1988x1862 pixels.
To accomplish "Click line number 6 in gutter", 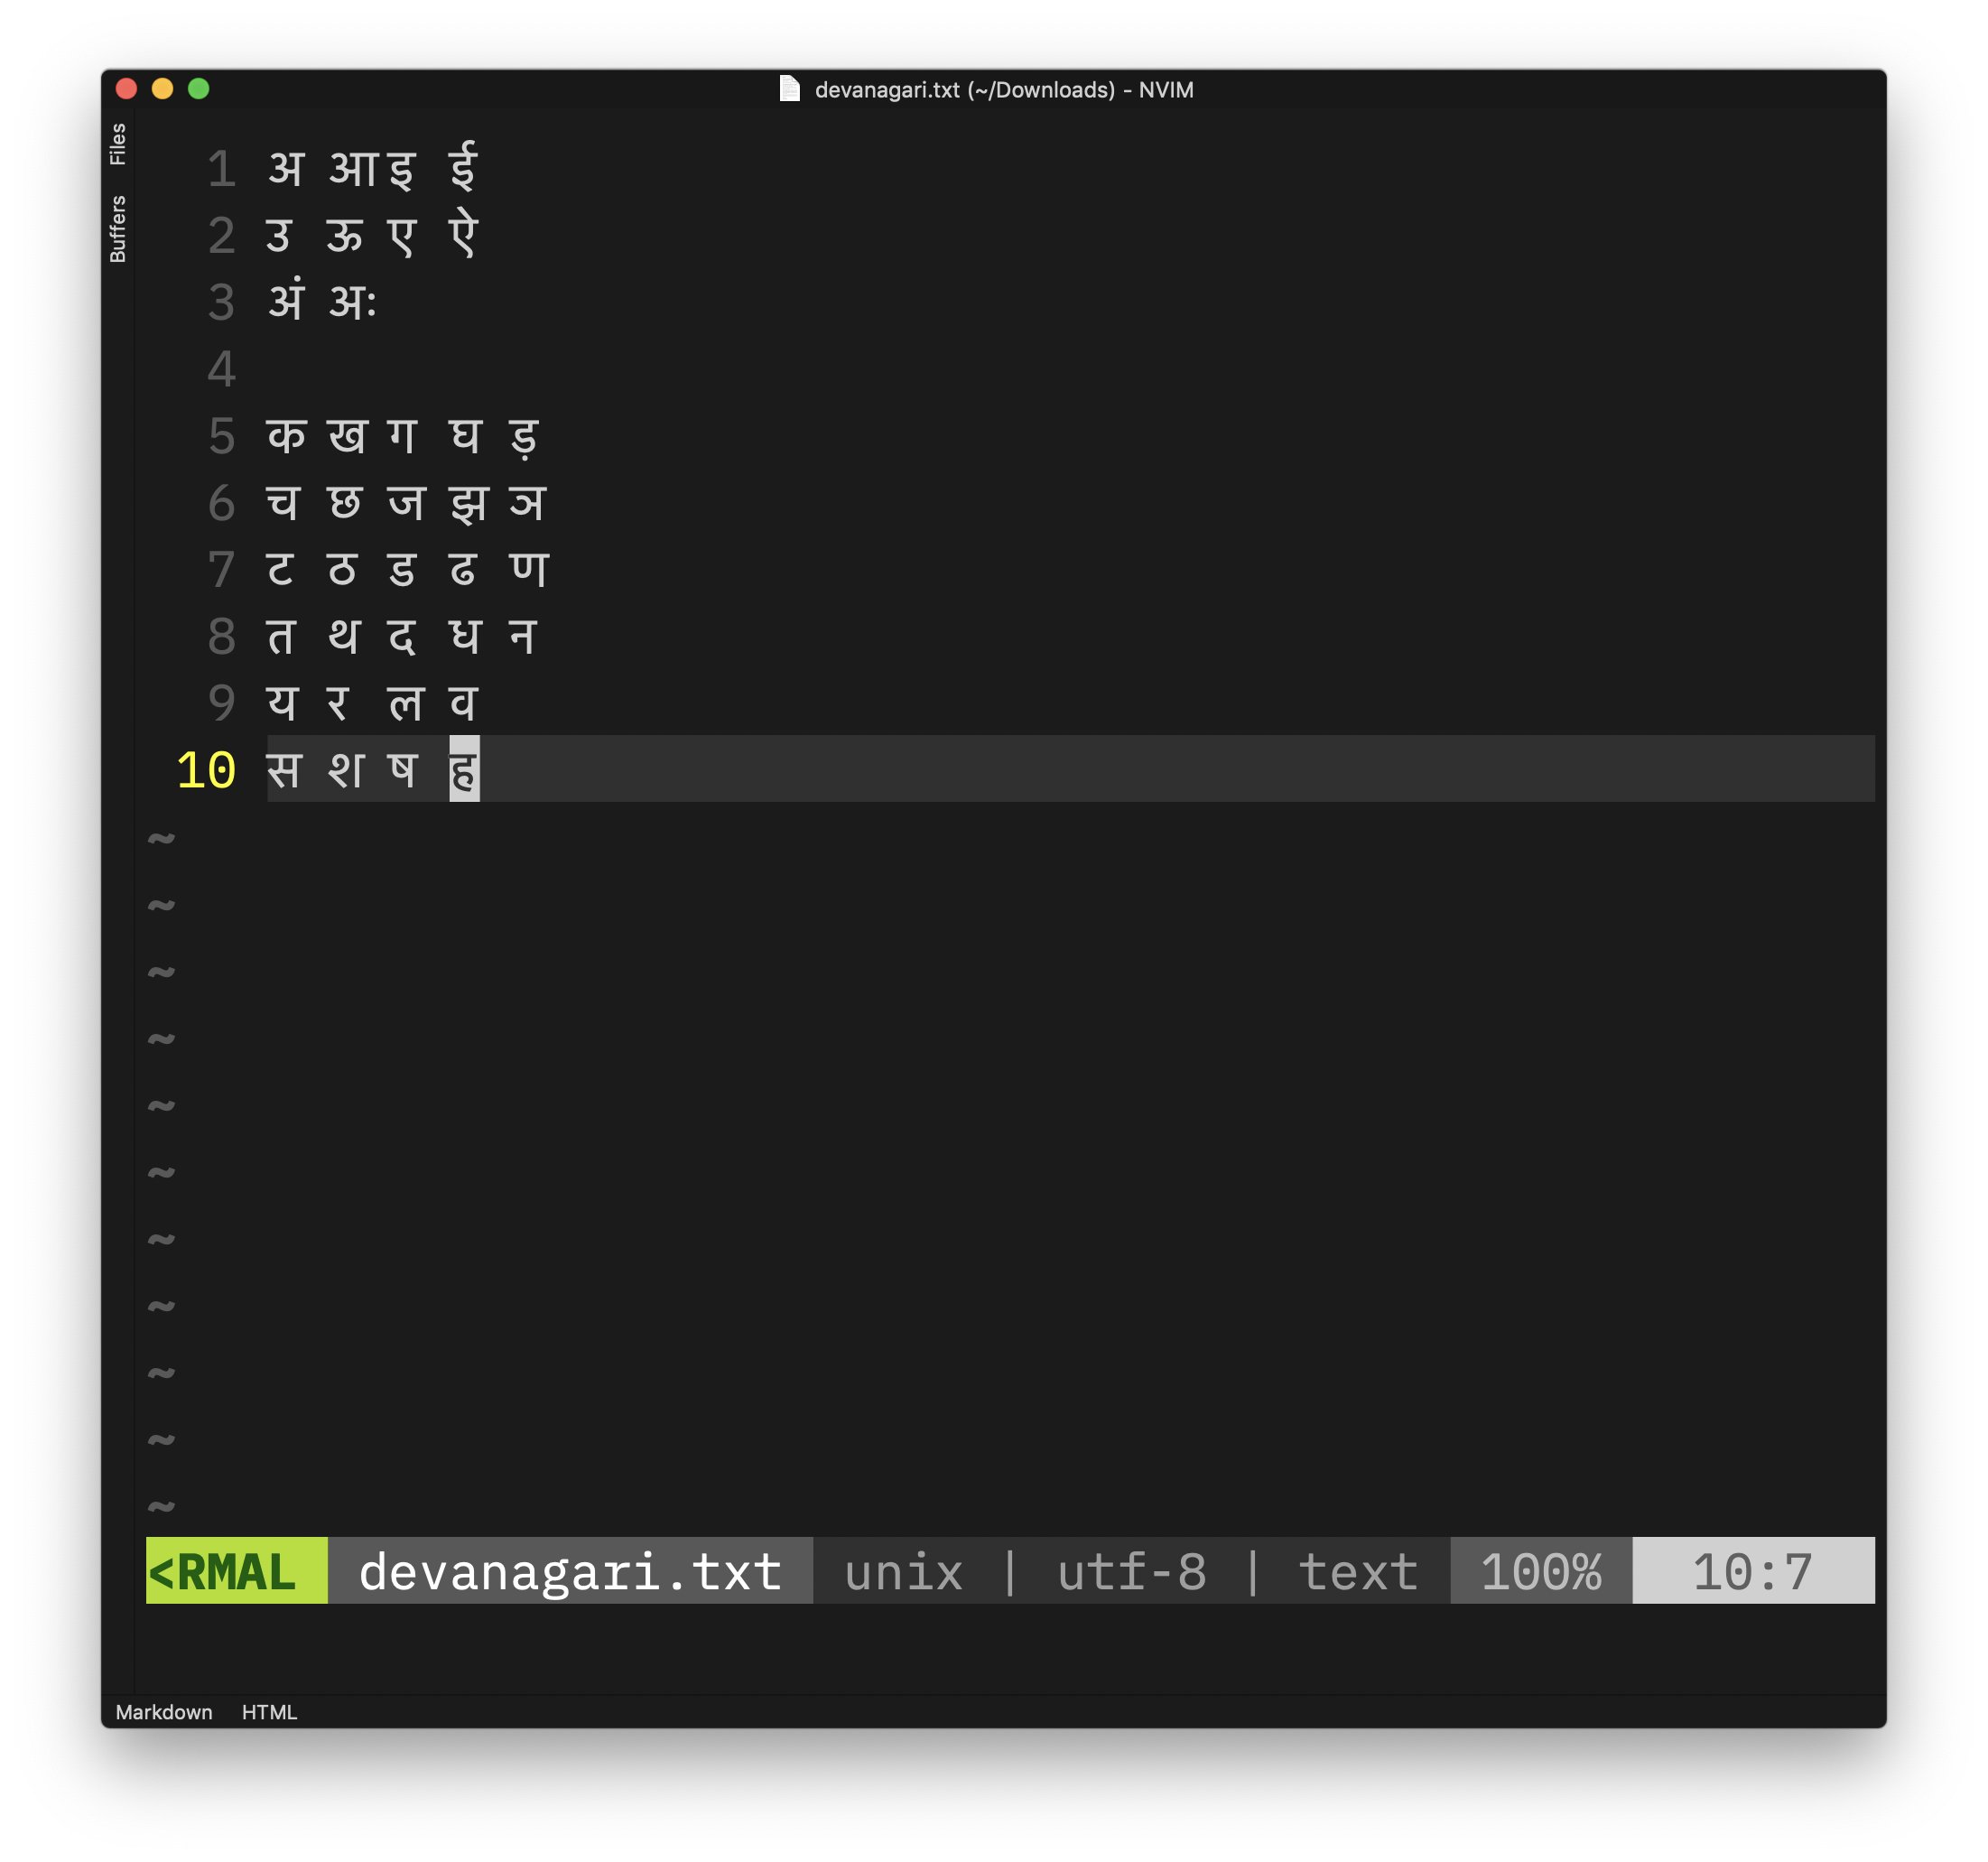I will [222, 503].
